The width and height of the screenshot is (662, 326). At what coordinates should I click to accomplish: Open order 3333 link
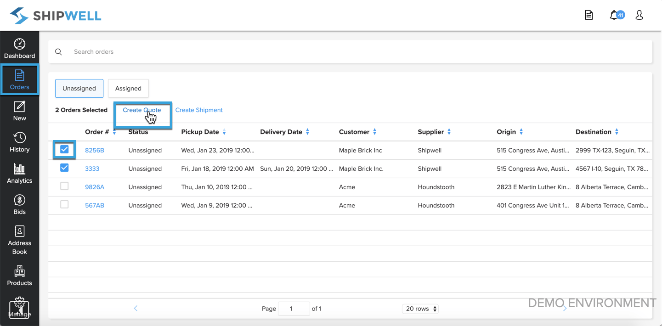click(92, 169)
